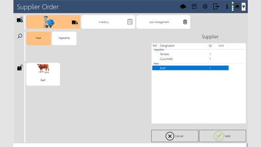Open the search magnifier in sidebar
Viewport: 261px width, 147px height.
coord(20,36)
